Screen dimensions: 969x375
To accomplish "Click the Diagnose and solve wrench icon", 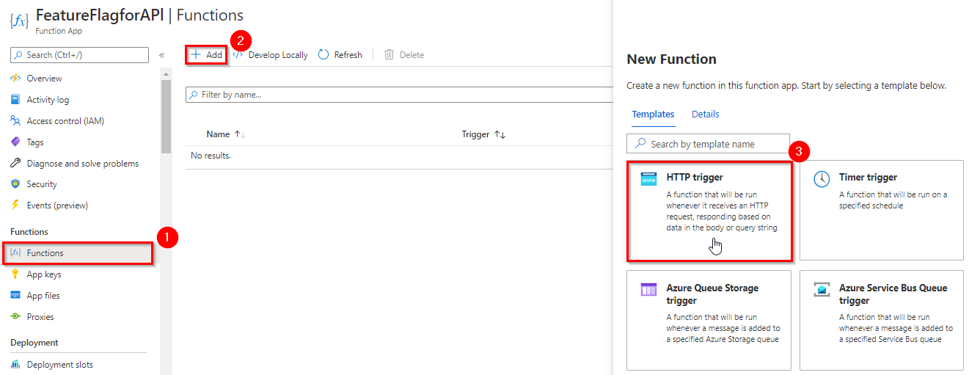I will 15,164.
